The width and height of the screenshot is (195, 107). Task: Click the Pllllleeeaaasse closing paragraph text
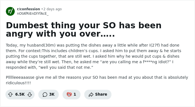(x=97, y=80)
